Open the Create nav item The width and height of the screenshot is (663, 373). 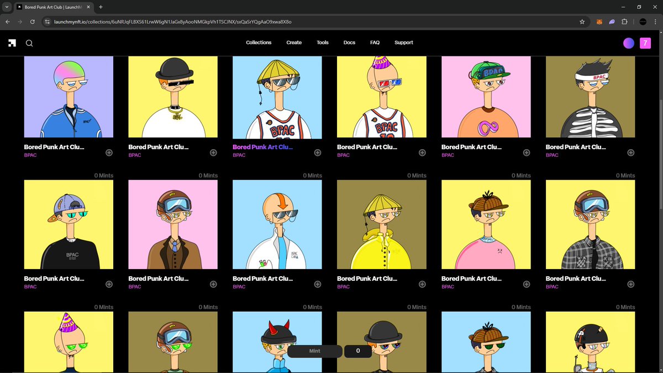pyautogui.click(x=294, y=43)
